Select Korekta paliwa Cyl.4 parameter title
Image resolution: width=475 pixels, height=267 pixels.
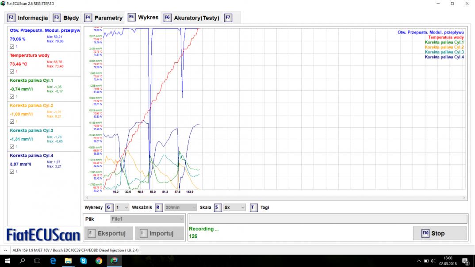click(31, 155)
